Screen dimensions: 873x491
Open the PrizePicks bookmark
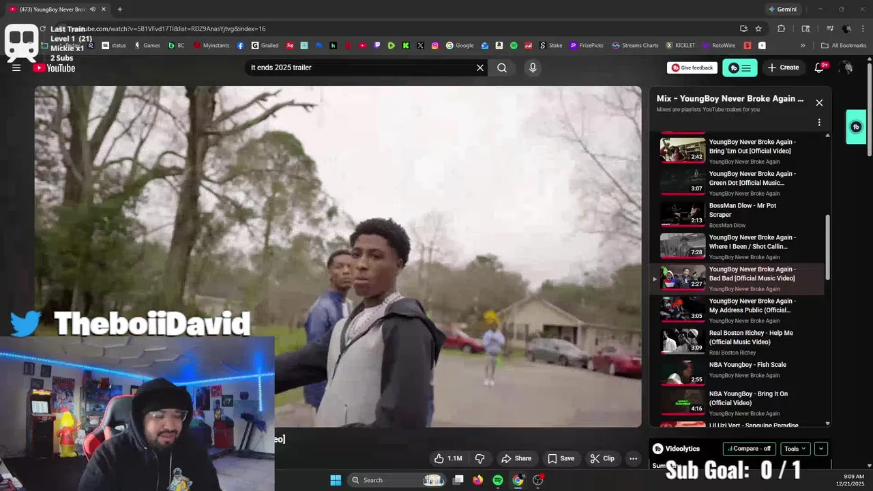(587, 46)
